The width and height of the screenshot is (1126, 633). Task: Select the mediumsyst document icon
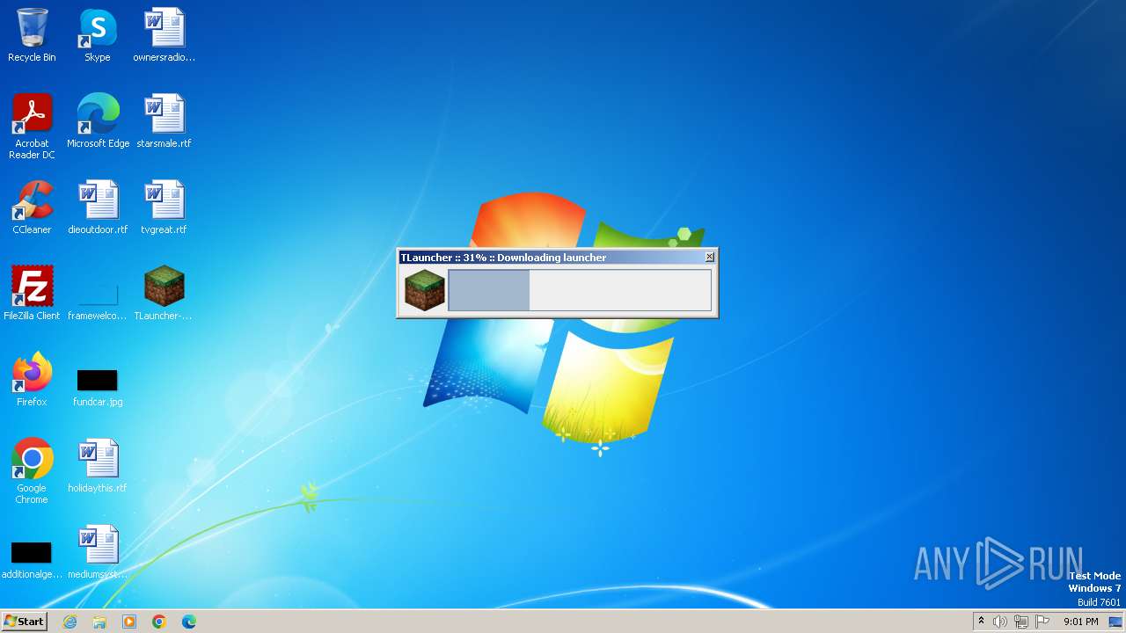coord(98,552)
